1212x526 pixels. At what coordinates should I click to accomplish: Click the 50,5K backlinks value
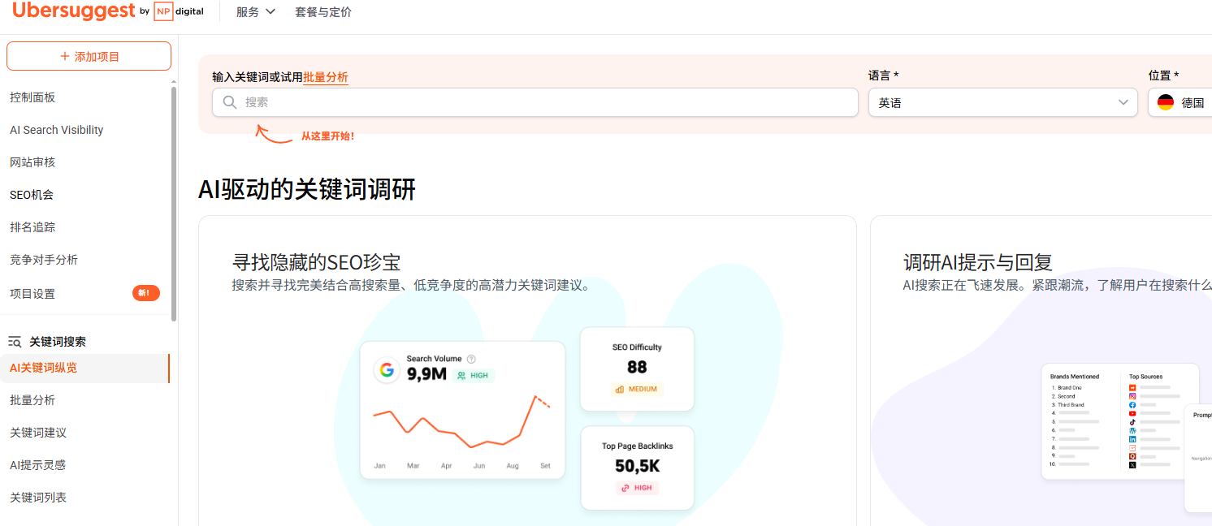[x=638, y=466]
